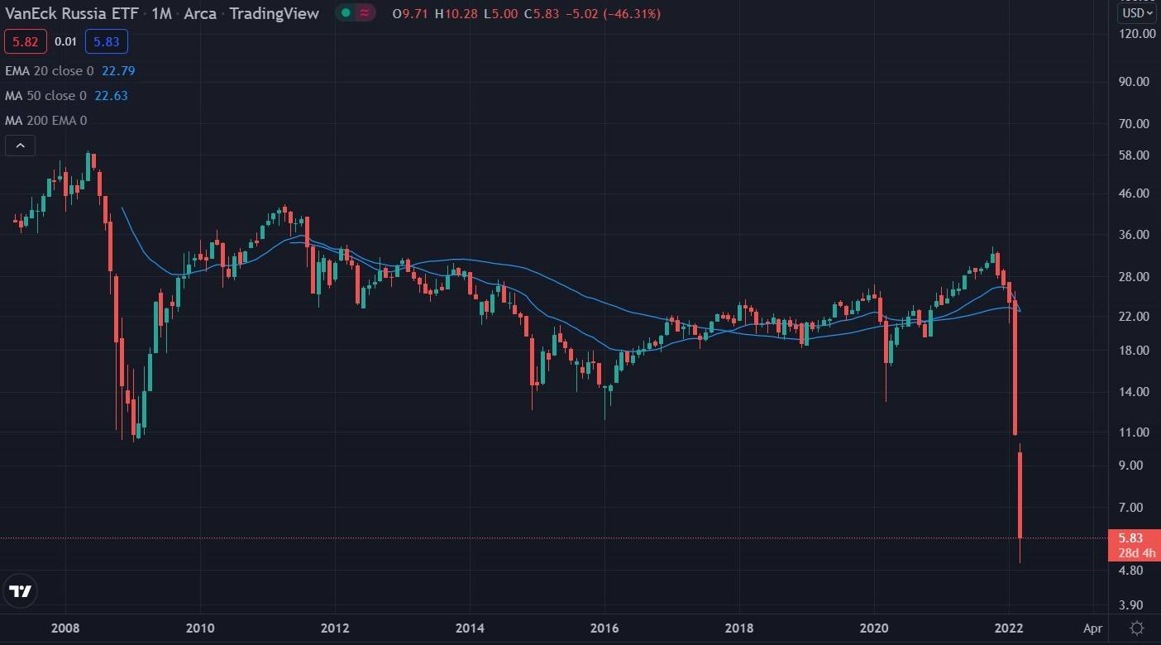Viewport: 1161px width, 645px height.
Task: Click the 0.01 spread value
Action: pos(65,41)
